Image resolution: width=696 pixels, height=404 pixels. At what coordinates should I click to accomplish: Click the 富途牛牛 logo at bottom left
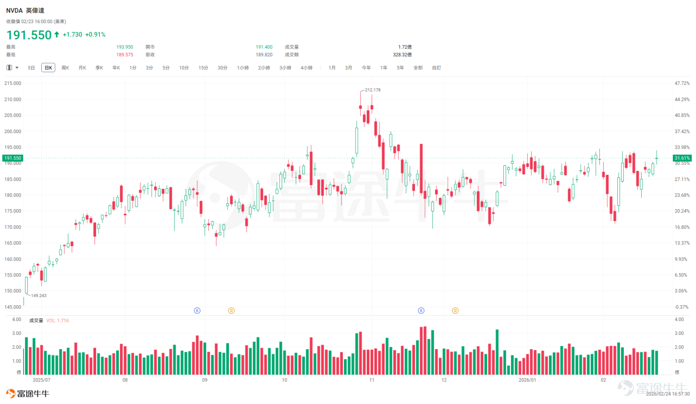pos(27,394)
